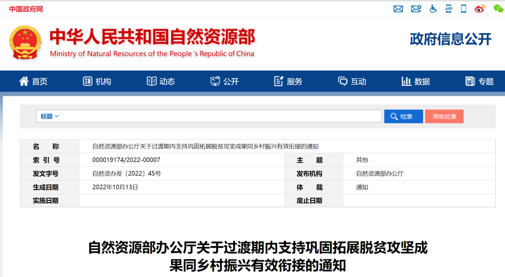Click into the search text field
Viewport: 505px width, 277px height.
point(220,116)
